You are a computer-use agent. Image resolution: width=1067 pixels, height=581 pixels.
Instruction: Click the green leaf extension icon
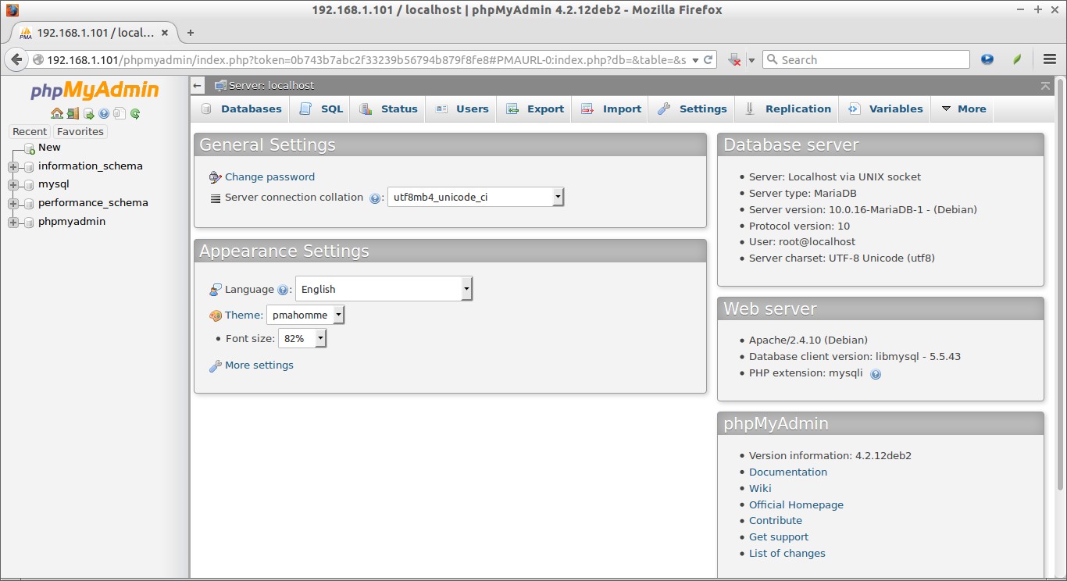(x=1017, y=59)
